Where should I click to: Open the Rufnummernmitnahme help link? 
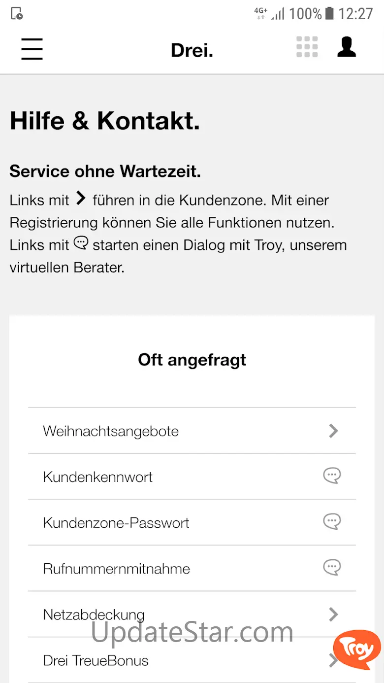pyautogui.click(x=117, y=569)
